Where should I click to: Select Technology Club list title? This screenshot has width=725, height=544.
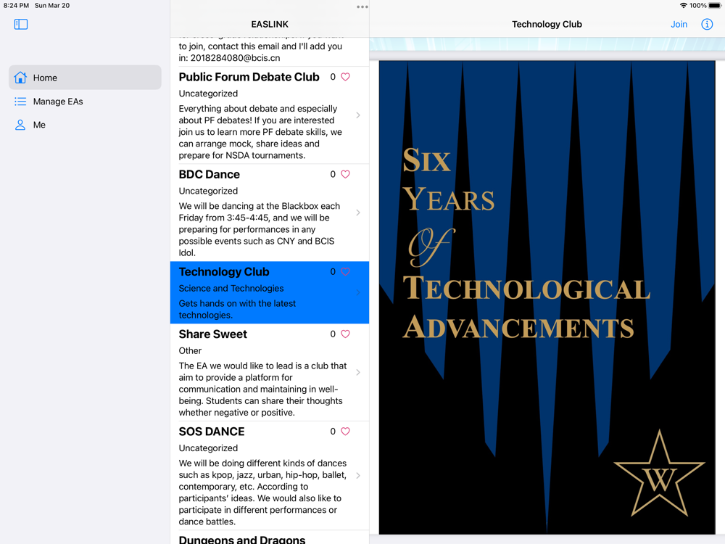(224, 271)
